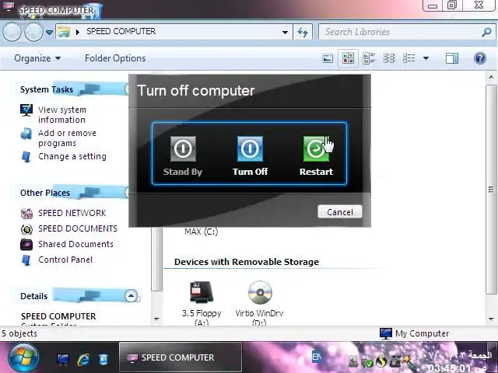Click the Shared Documents folder icon
The image size is (498, 373).
26,244
